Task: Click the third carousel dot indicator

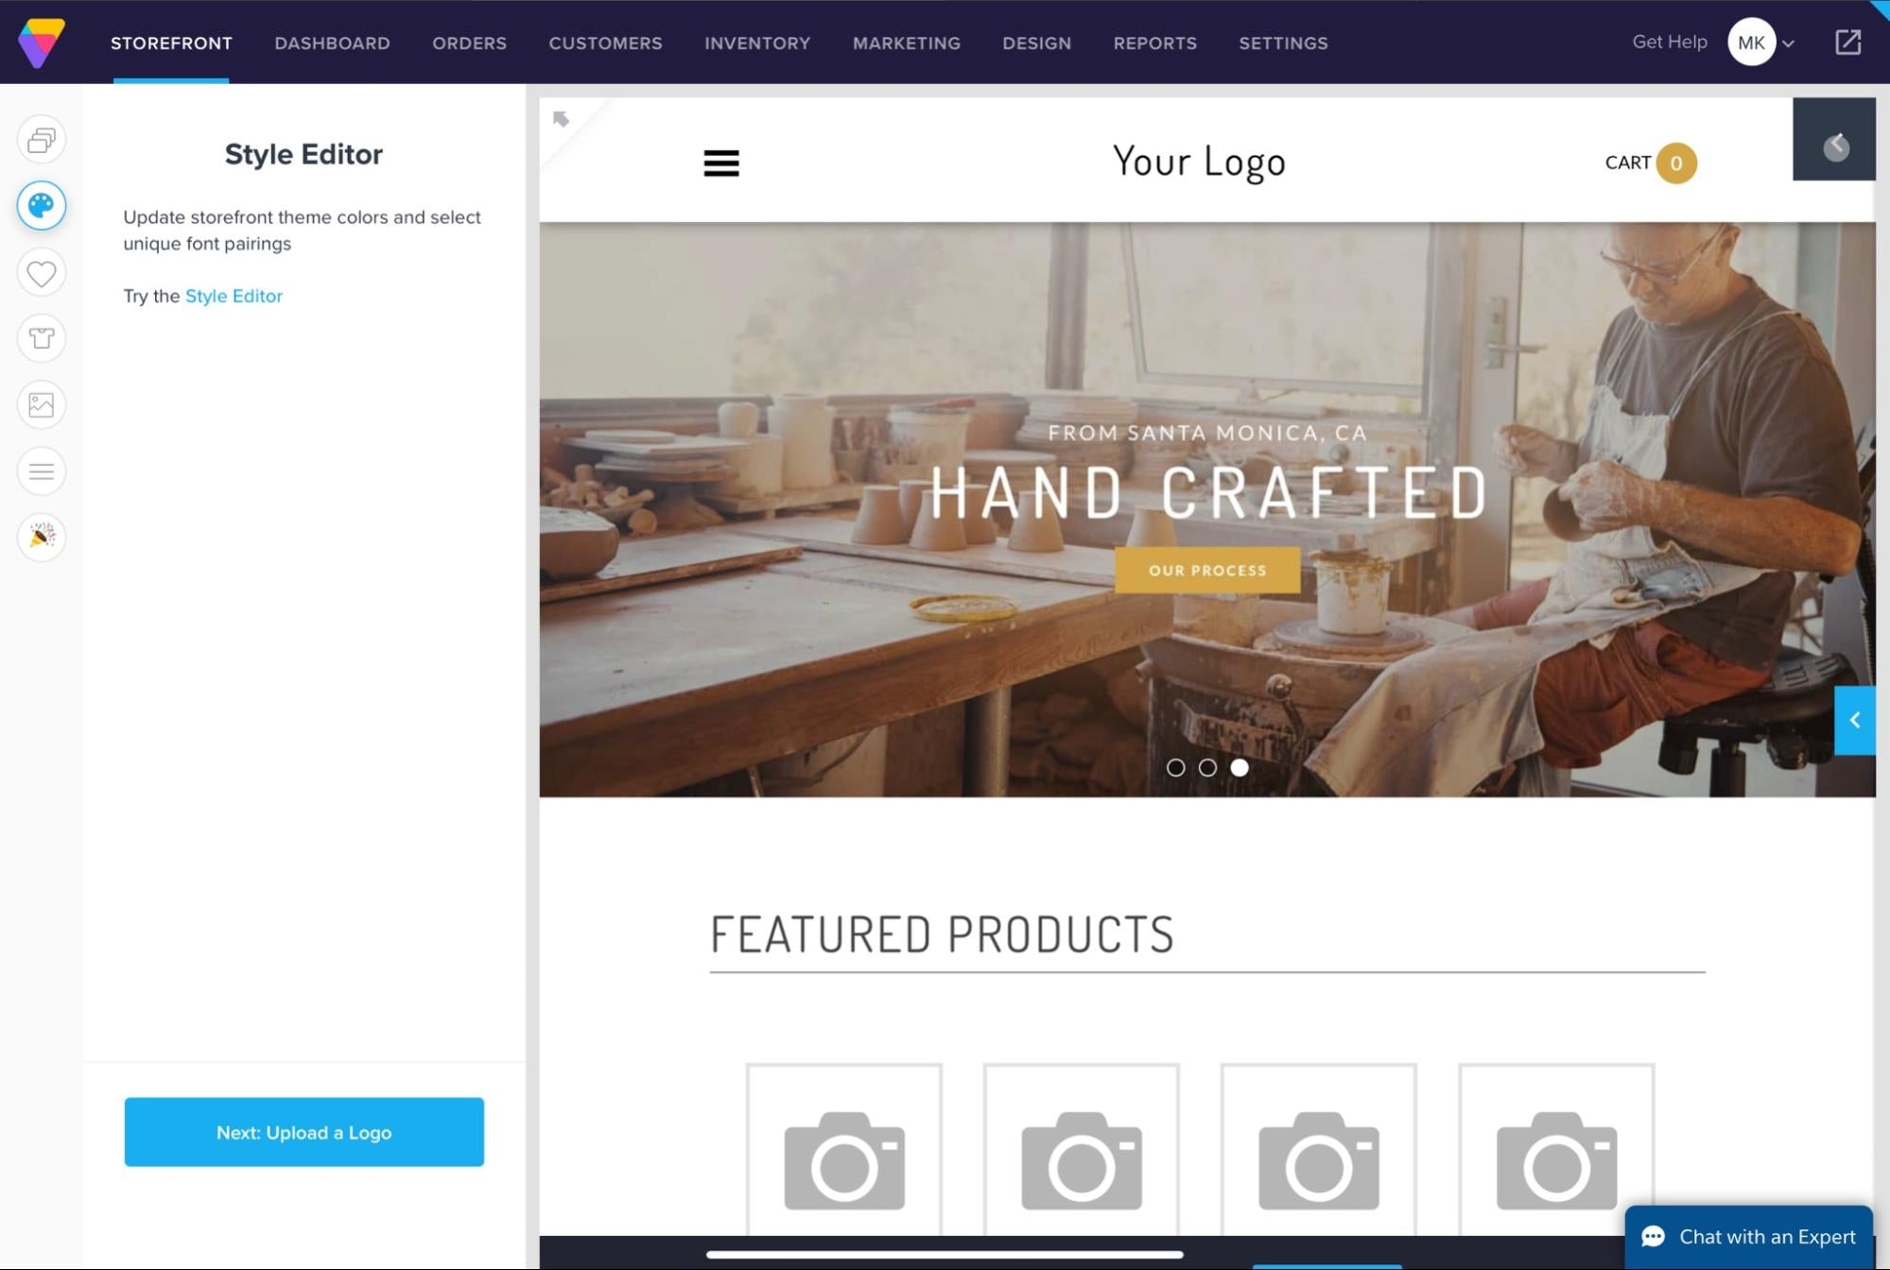Action: tap(1240, 767)
